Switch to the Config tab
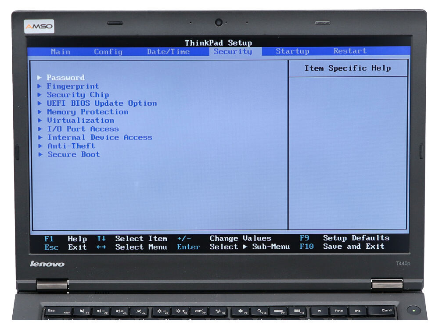 point(108,52)
